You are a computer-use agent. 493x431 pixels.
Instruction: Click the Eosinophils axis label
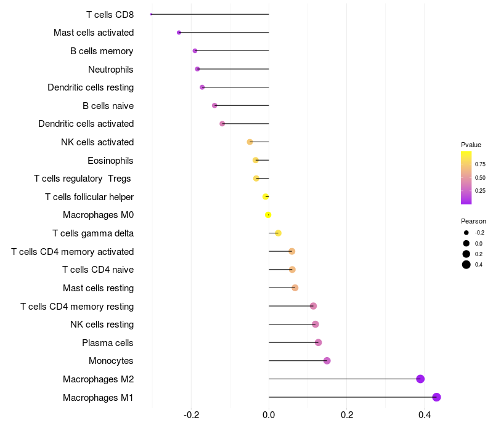[x=110, y=161]
